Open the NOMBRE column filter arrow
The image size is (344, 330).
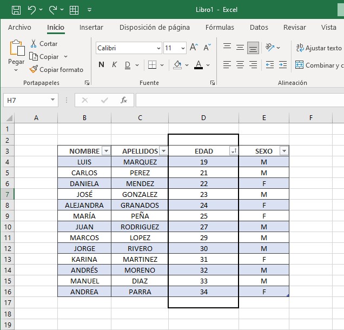point(106,151)
